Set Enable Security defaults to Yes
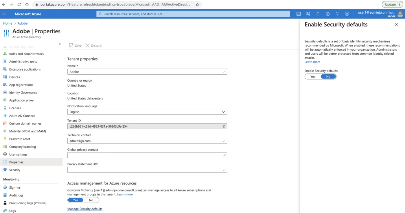This screenshot has height=213, width=405. click(313, 77)
